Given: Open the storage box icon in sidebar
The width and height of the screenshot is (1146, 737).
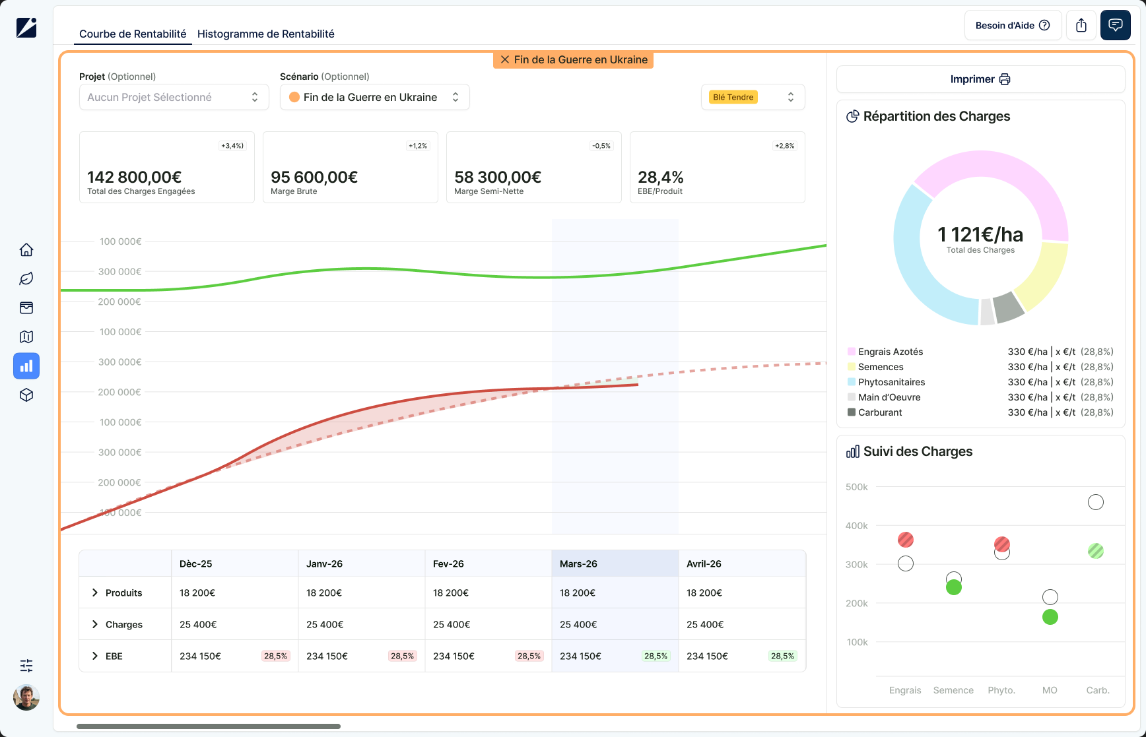Looking at the screenshot, I should (26, 307).
